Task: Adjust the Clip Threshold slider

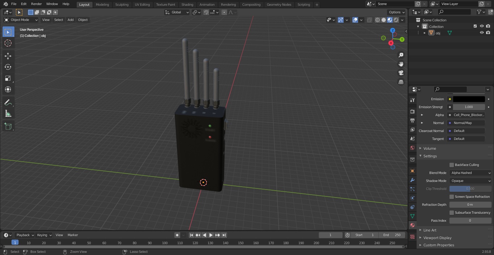Action: [x=470, y=189]
